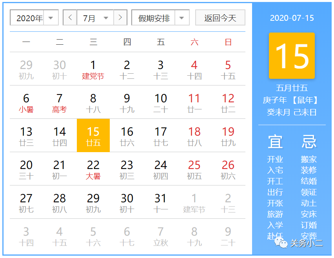Select July 21 初一

[x=60, y=169]
